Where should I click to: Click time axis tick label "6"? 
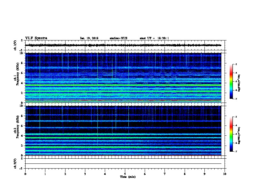tap(145, 174)
